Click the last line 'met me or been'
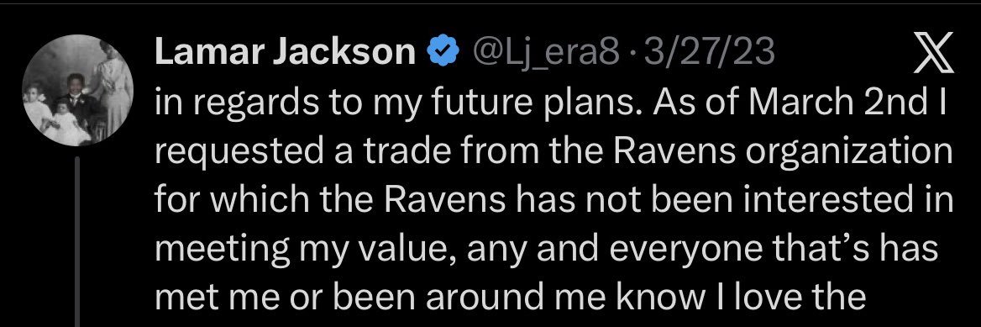Screen dimensions: 981x327 [x=511, y=297]
